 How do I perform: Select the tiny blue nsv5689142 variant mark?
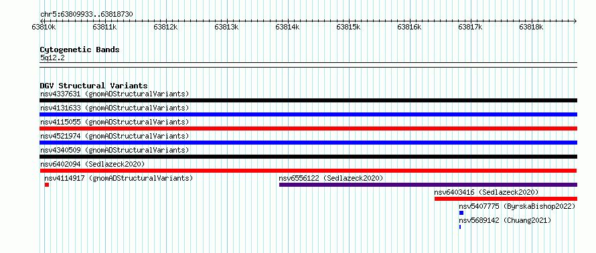point(460,227)
